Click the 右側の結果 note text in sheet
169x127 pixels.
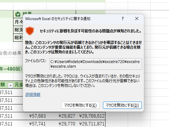(11, 53)
